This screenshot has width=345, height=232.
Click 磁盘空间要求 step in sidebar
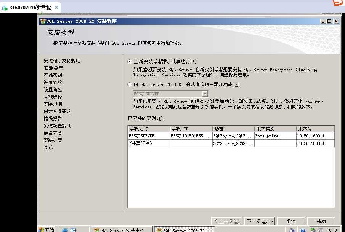click(57, 111)
